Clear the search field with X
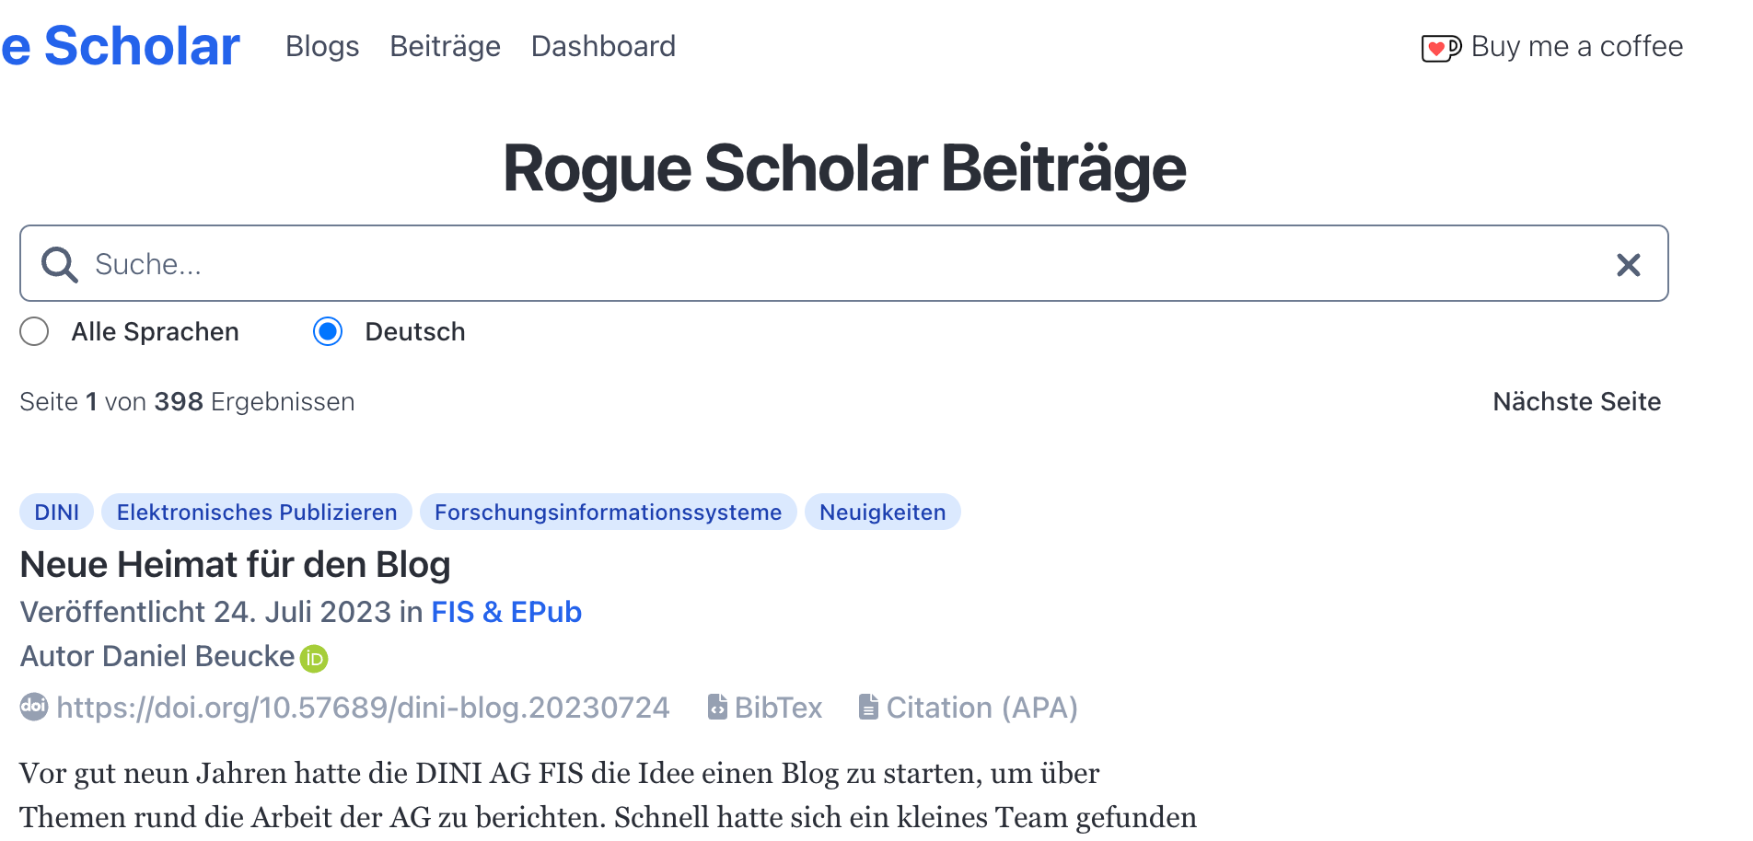This screenshot has height=841, width=1753. tap(1628, 265)
